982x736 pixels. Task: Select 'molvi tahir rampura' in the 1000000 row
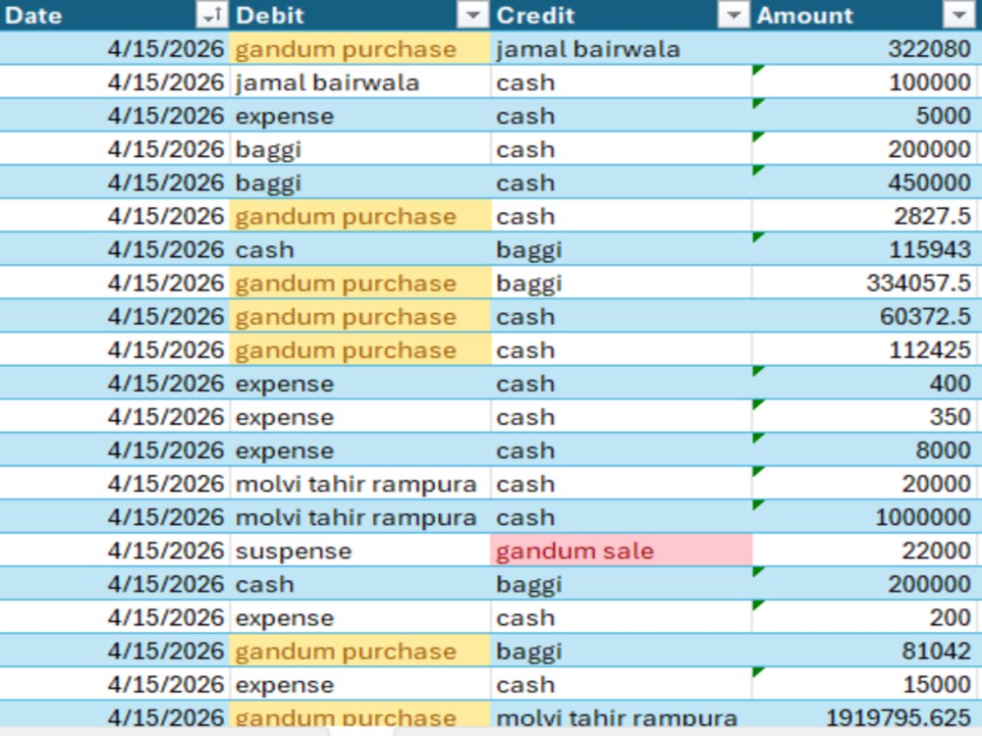[x=360, y=517]
